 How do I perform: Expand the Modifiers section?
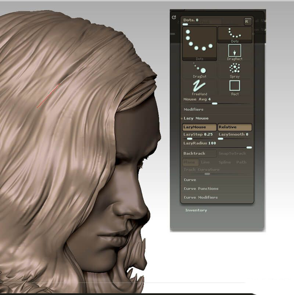(x=194, y=110)
